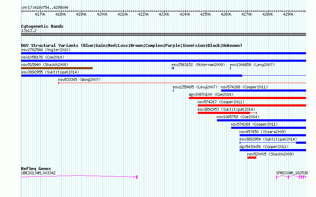The image size is (316, 197).
Task: Click the esv1259495 (Levy2007) label
Action: click(195, 87)
